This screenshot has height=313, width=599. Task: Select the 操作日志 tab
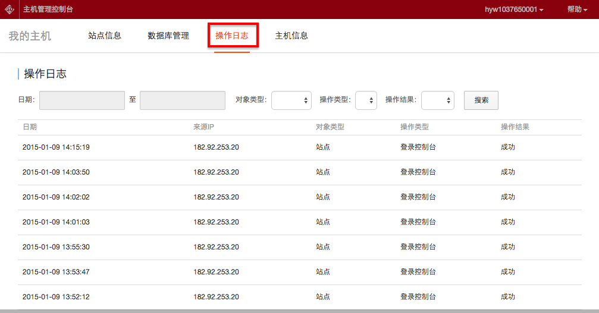tap(232, 36)
